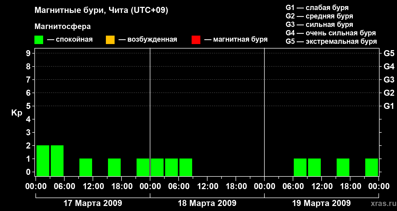Click the green 'спокойная' legend swatch

coord(39,40)
